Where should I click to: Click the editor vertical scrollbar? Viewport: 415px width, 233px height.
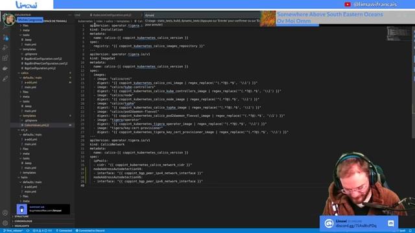click(x=414, y=82)
